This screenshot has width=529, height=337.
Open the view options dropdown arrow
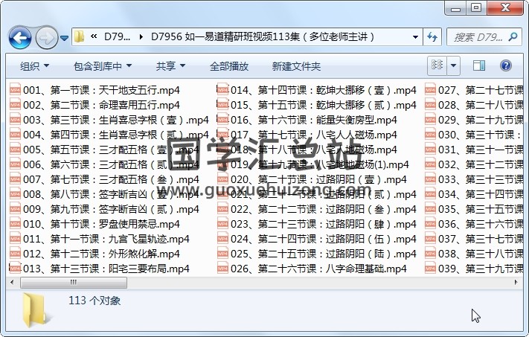point(453,65)
